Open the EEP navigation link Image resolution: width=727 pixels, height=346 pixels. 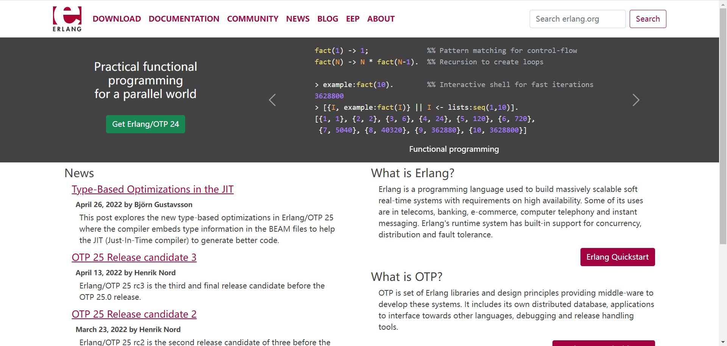point(353,19)
